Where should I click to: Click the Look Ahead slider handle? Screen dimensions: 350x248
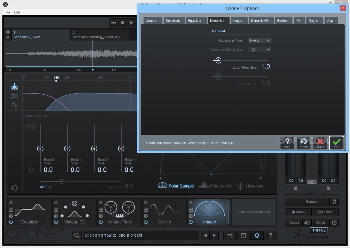pyautogui.click(x=218, y=60)
